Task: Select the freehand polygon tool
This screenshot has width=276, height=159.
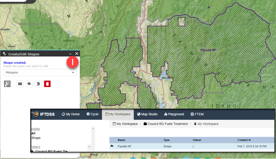Action: (38, 83)
